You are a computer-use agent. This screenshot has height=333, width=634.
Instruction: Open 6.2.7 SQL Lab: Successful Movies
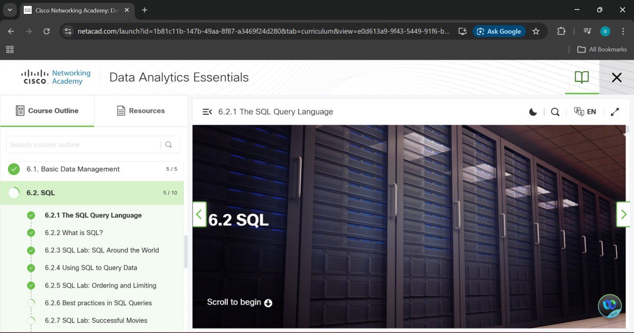click(x=96, y=321)
